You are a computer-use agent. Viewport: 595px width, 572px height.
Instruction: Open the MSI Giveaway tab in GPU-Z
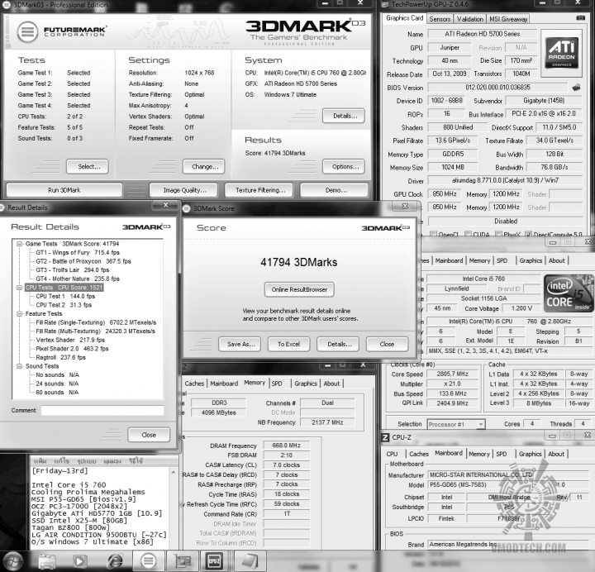point(508,19)
